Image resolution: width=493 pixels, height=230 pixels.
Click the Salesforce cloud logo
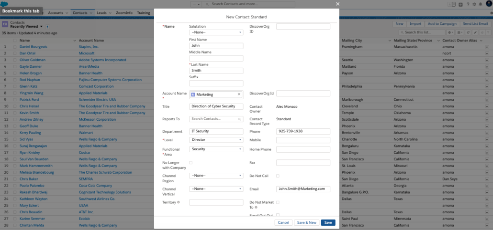point(4,4)
